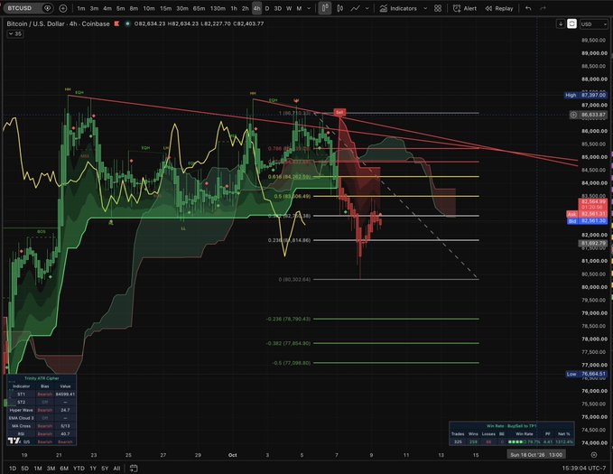
Task: Set range to All
Action: [x=116, y=469]
